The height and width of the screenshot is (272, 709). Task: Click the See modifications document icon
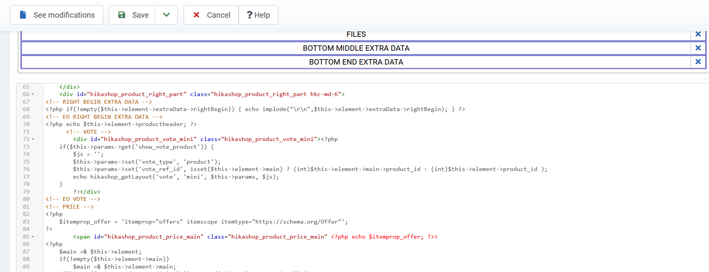tap(23, 15)
